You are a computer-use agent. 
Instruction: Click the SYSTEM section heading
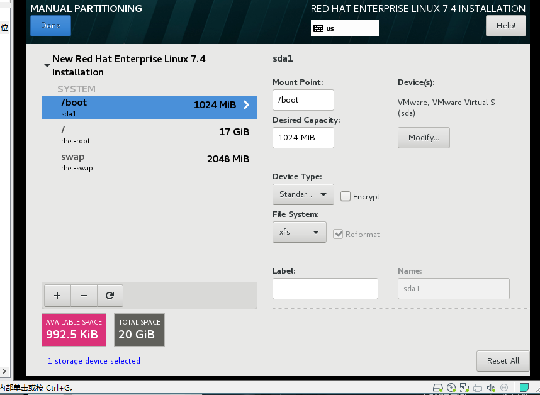point(76,89)
